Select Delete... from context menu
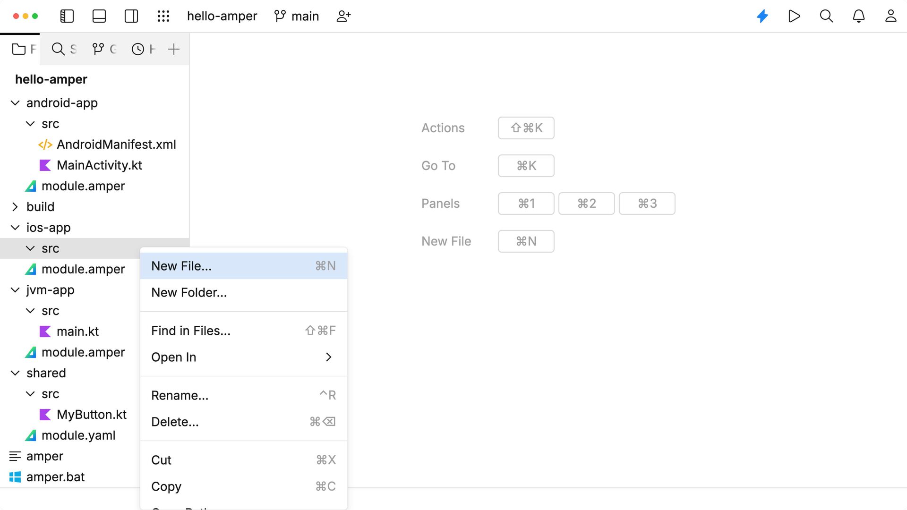 (x=244, y=422)
